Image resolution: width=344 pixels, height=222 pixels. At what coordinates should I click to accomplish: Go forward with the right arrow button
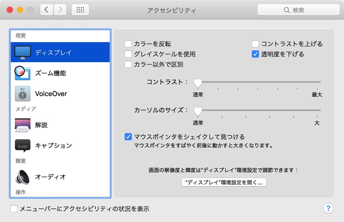[x=60, y=10]
